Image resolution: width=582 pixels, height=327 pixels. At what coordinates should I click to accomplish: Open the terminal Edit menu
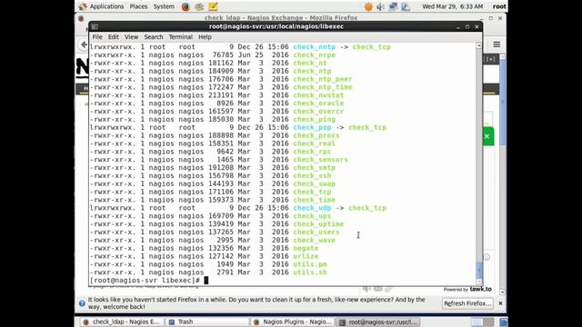coord(113,37)
